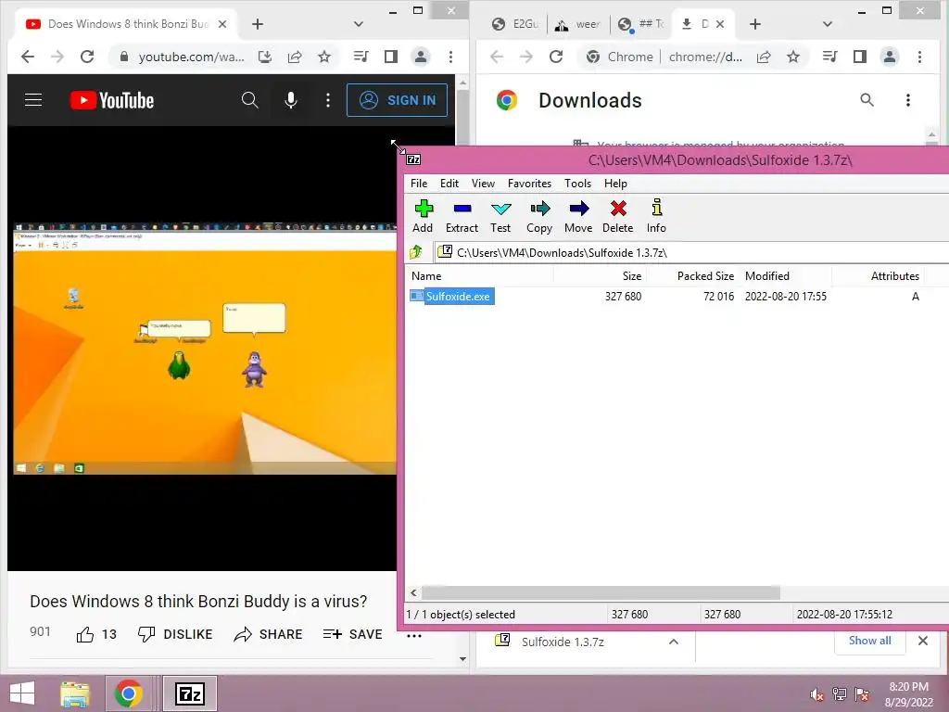949x712 pixels.
Task: Open Sulfoxide 1.3.7z download options chevron
Action: point(674,642)
